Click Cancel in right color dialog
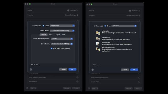Image resolution: width=168 pixels, height=94 pixels. point(125,70)
